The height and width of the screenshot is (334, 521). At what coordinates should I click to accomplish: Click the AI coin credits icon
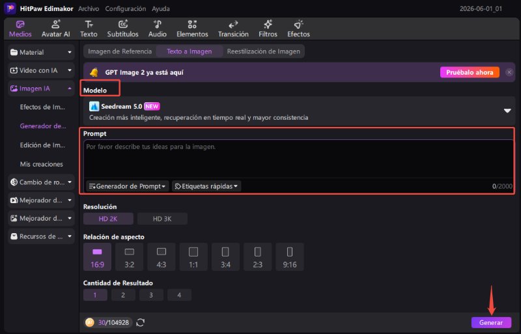89,322
